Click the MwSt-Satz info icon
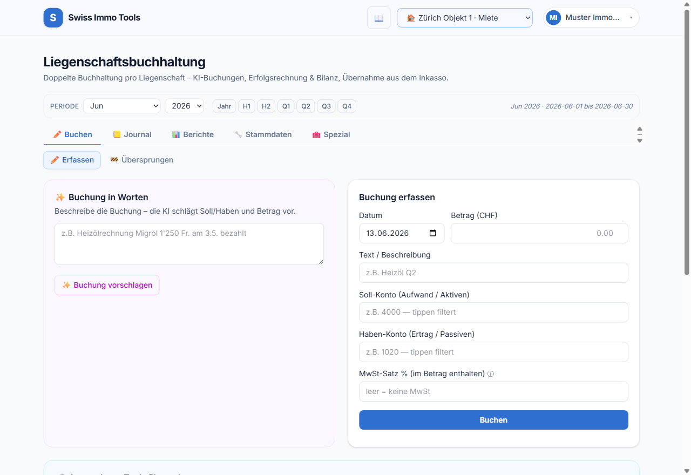 click(491, 374)
